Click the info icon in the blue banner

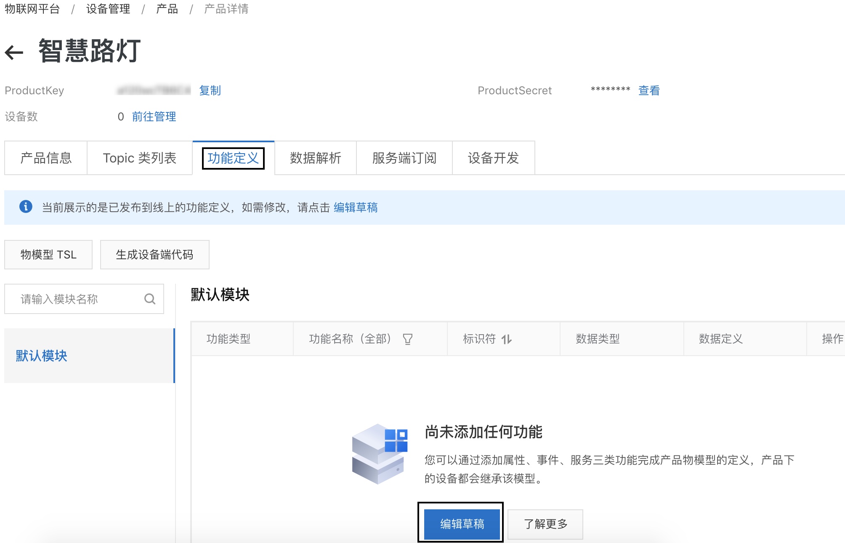click(x=27, y=207)
